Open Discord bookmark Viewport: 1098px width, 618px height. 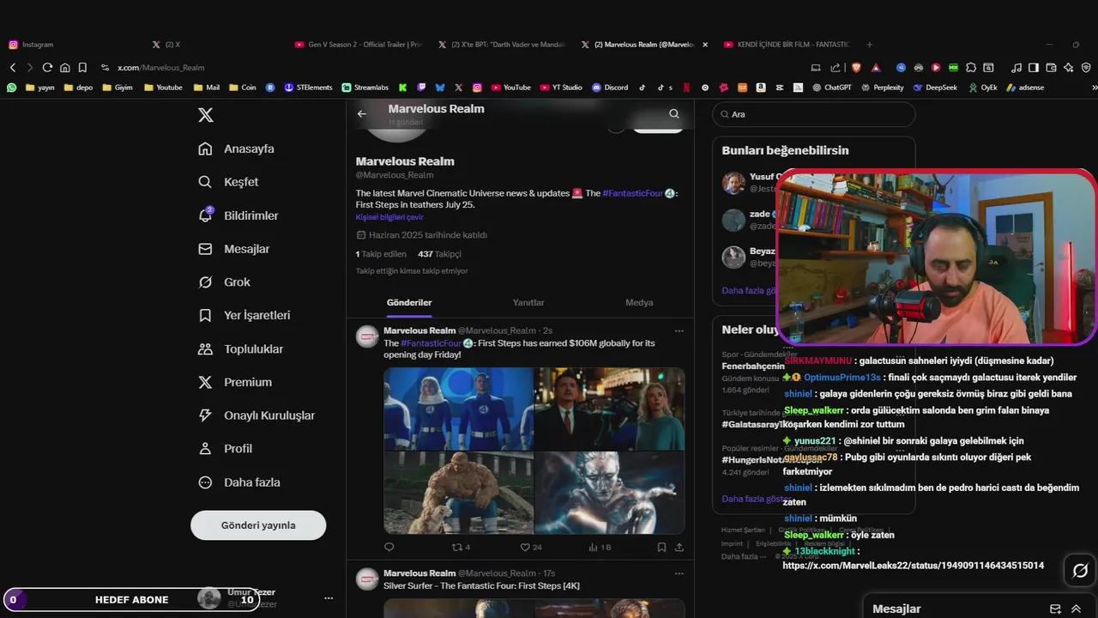pos(610,88)
